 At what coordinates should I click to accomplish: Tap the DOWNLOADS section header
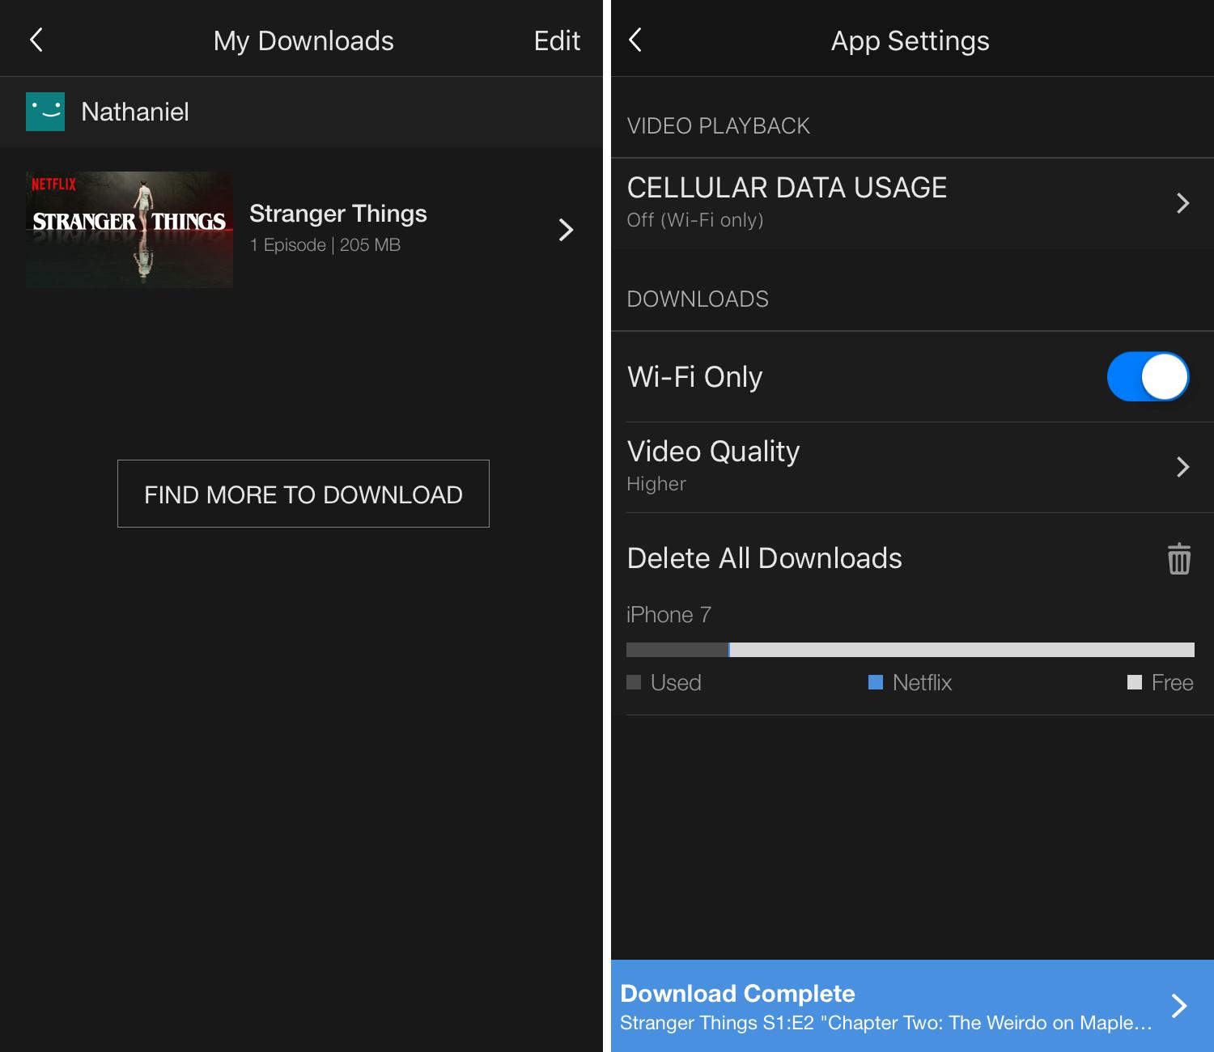(x=698, y=299)
